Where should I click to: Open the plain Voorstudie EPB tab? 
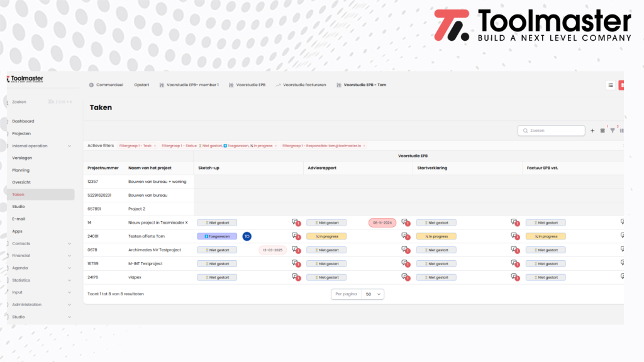click(x=247, y=85)
